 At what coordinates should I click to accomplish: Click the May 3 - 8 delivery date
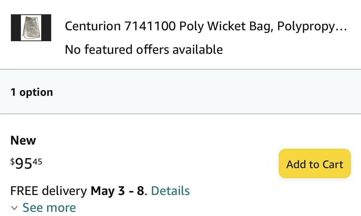117,191
